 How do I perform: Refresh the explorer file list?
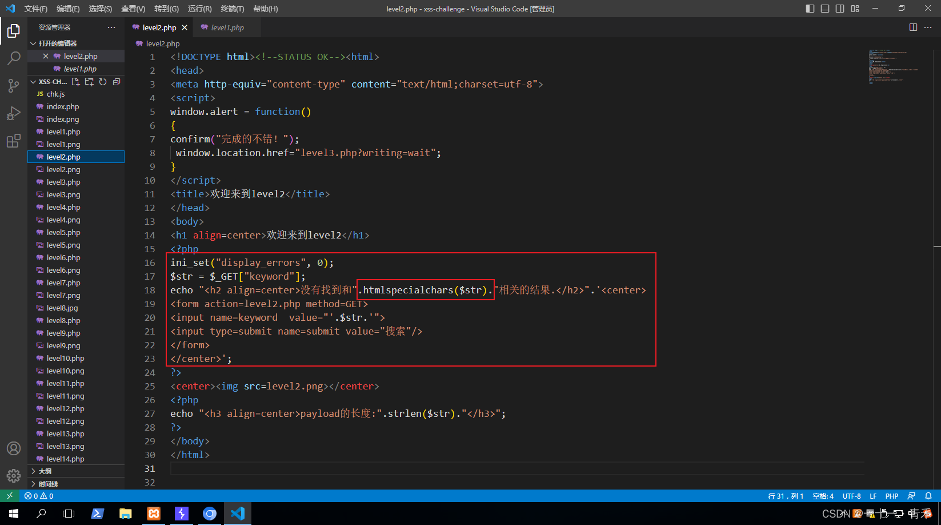[103, 82]
